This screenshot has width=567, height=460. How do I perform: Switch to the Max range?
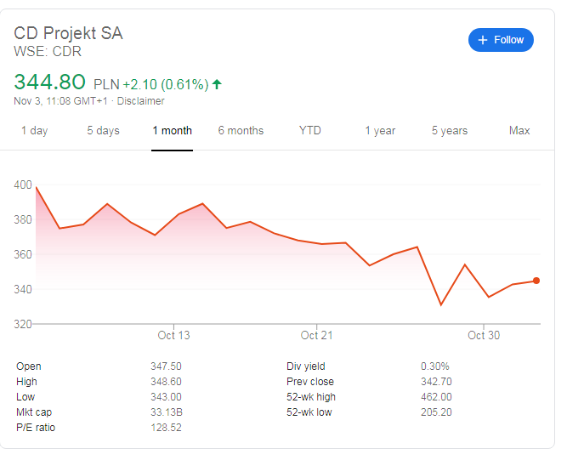[519, 131]
